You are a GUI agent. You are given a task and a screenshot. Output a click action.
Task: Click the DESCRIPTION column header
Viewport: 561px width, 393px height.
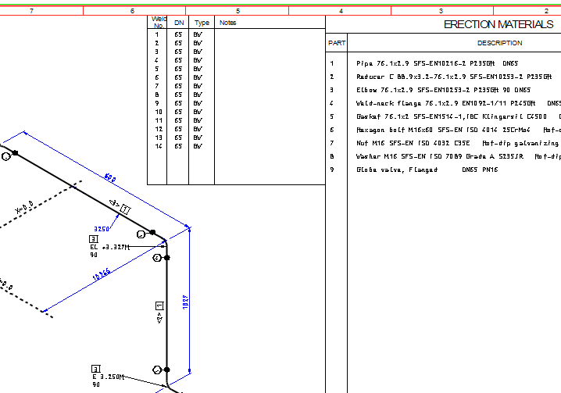499,43
